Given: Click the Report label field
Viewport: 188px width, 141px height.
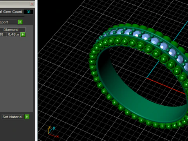Looking at the screenshot, I should [9, 22].
